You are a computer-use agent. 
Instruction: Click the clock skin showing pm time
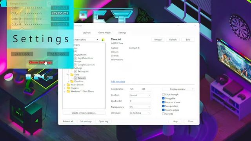(x=39, y=77)
